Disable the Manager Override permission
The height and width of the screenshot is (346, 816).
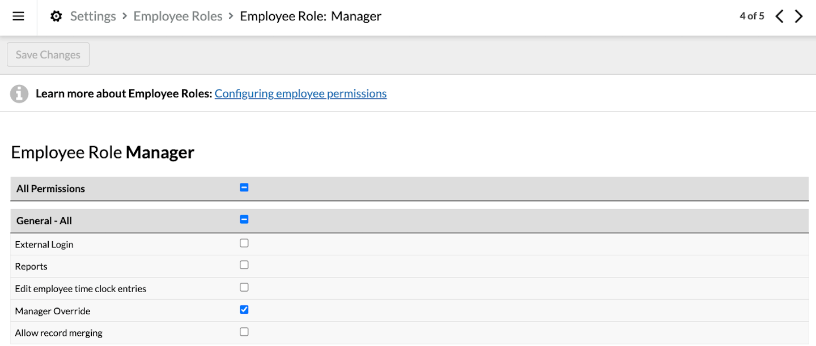(x=244, y=309)
